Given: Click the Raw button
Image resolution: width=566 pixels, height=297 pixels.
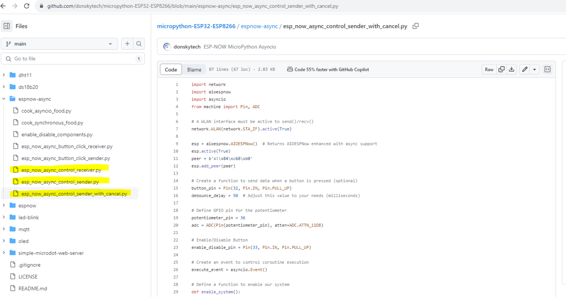Looking at the screenshot, I should pos(489,69).
